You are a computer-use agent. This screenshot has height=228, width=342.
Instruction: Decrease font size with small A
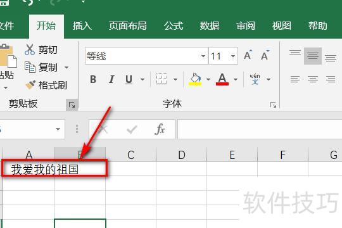pyautogui.click(x=265, y=54)
